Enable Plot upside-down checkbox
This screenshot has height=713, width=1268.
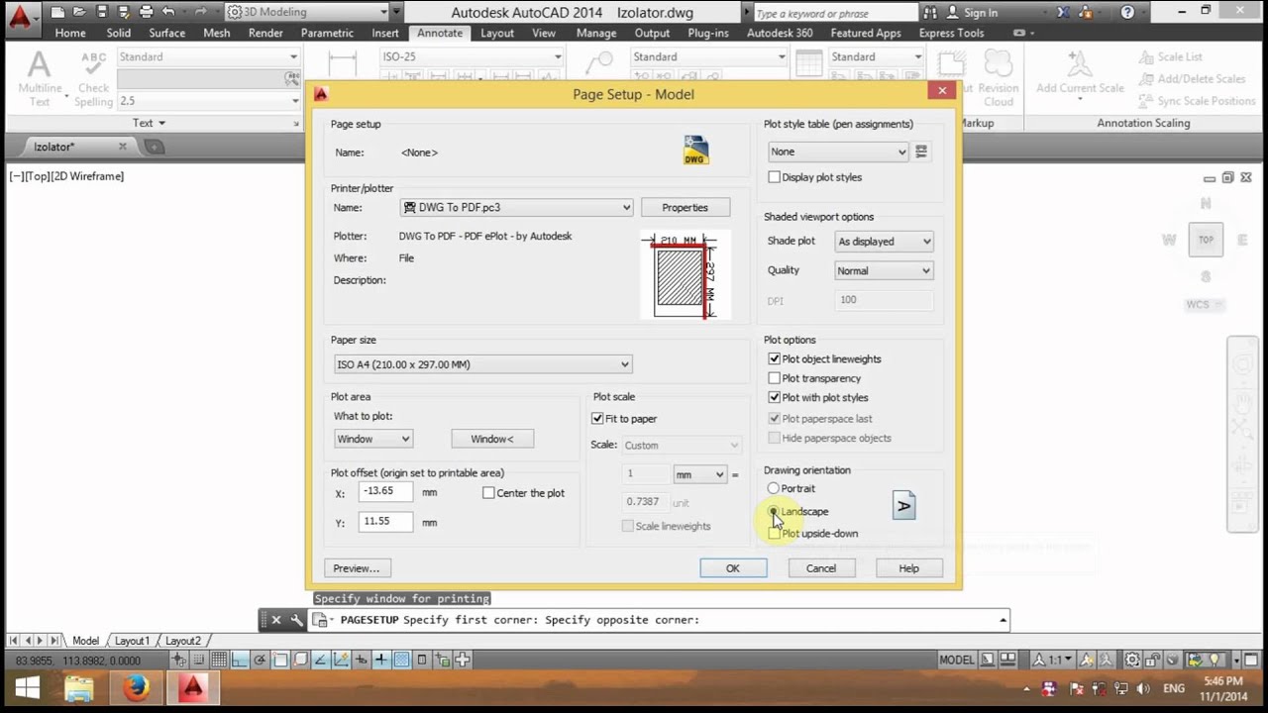[x=775, y=533]
